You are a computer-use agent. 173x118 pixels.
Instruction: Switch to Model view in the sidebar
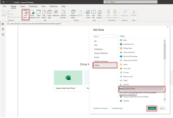[3, 35]
